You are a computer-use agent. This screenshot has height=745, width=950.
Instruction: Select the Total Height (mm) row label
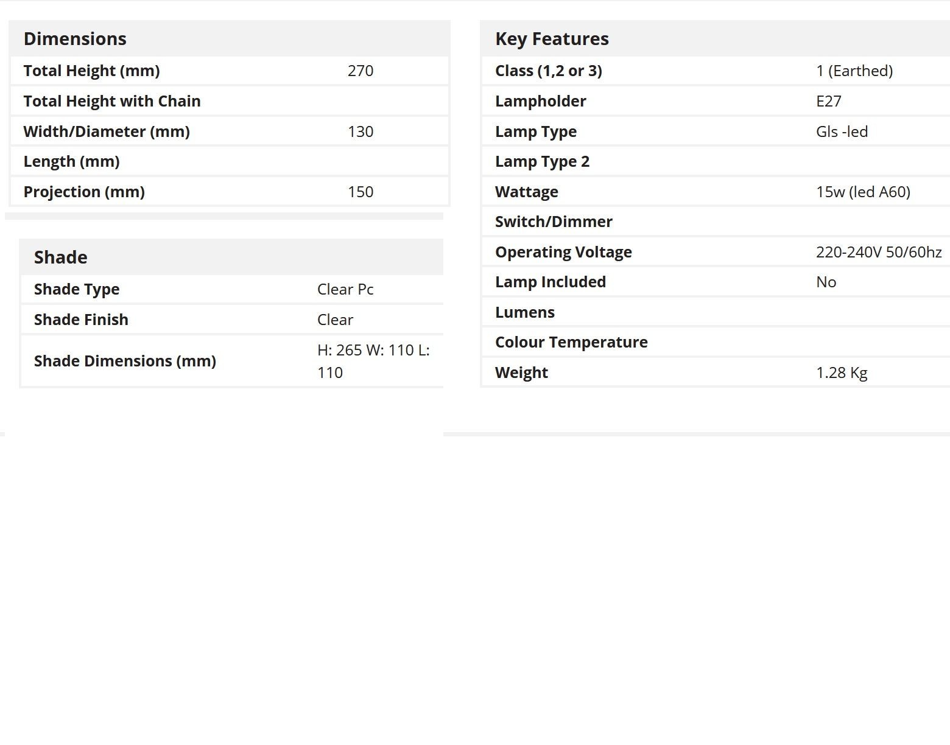point(91,71)
